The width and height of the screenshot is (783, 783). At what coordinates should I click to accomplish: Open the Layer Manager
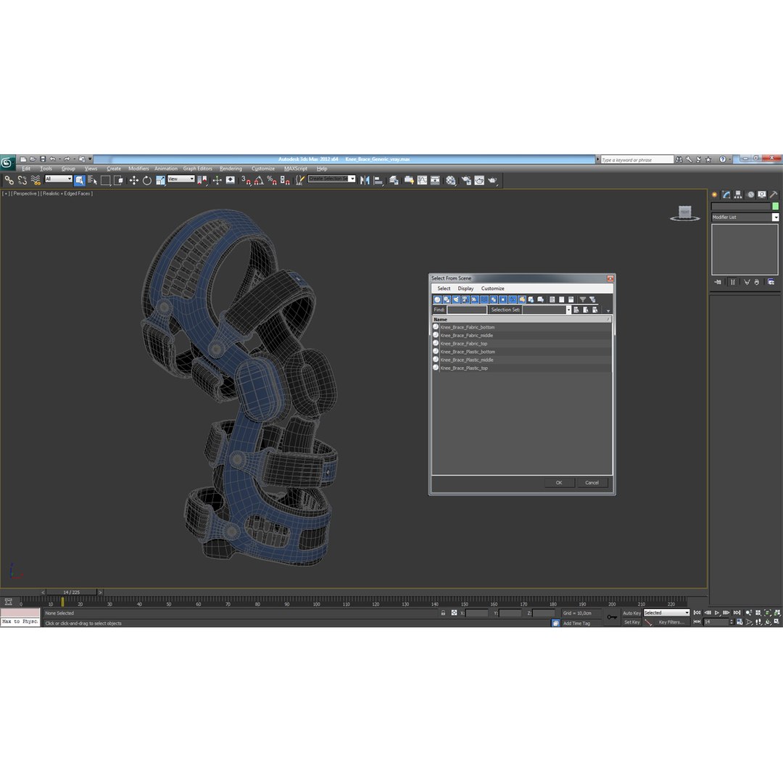394,181
